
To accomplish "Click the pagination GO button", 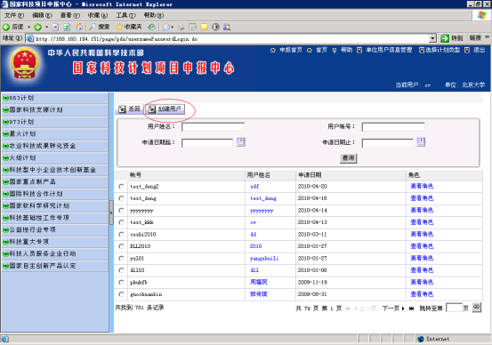I will click(476, 308).
